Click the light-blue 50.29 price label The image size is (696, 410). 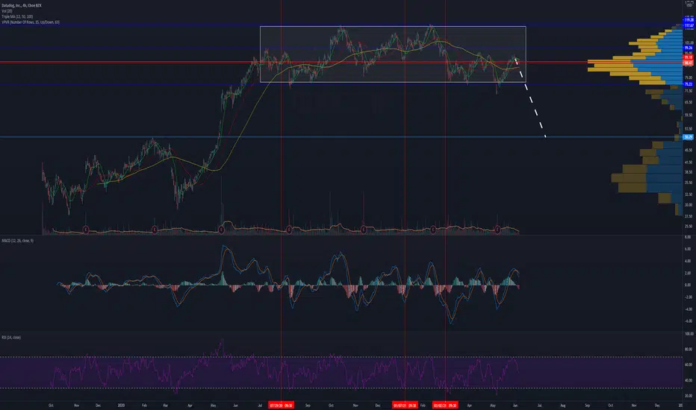(x=688, y=137)
